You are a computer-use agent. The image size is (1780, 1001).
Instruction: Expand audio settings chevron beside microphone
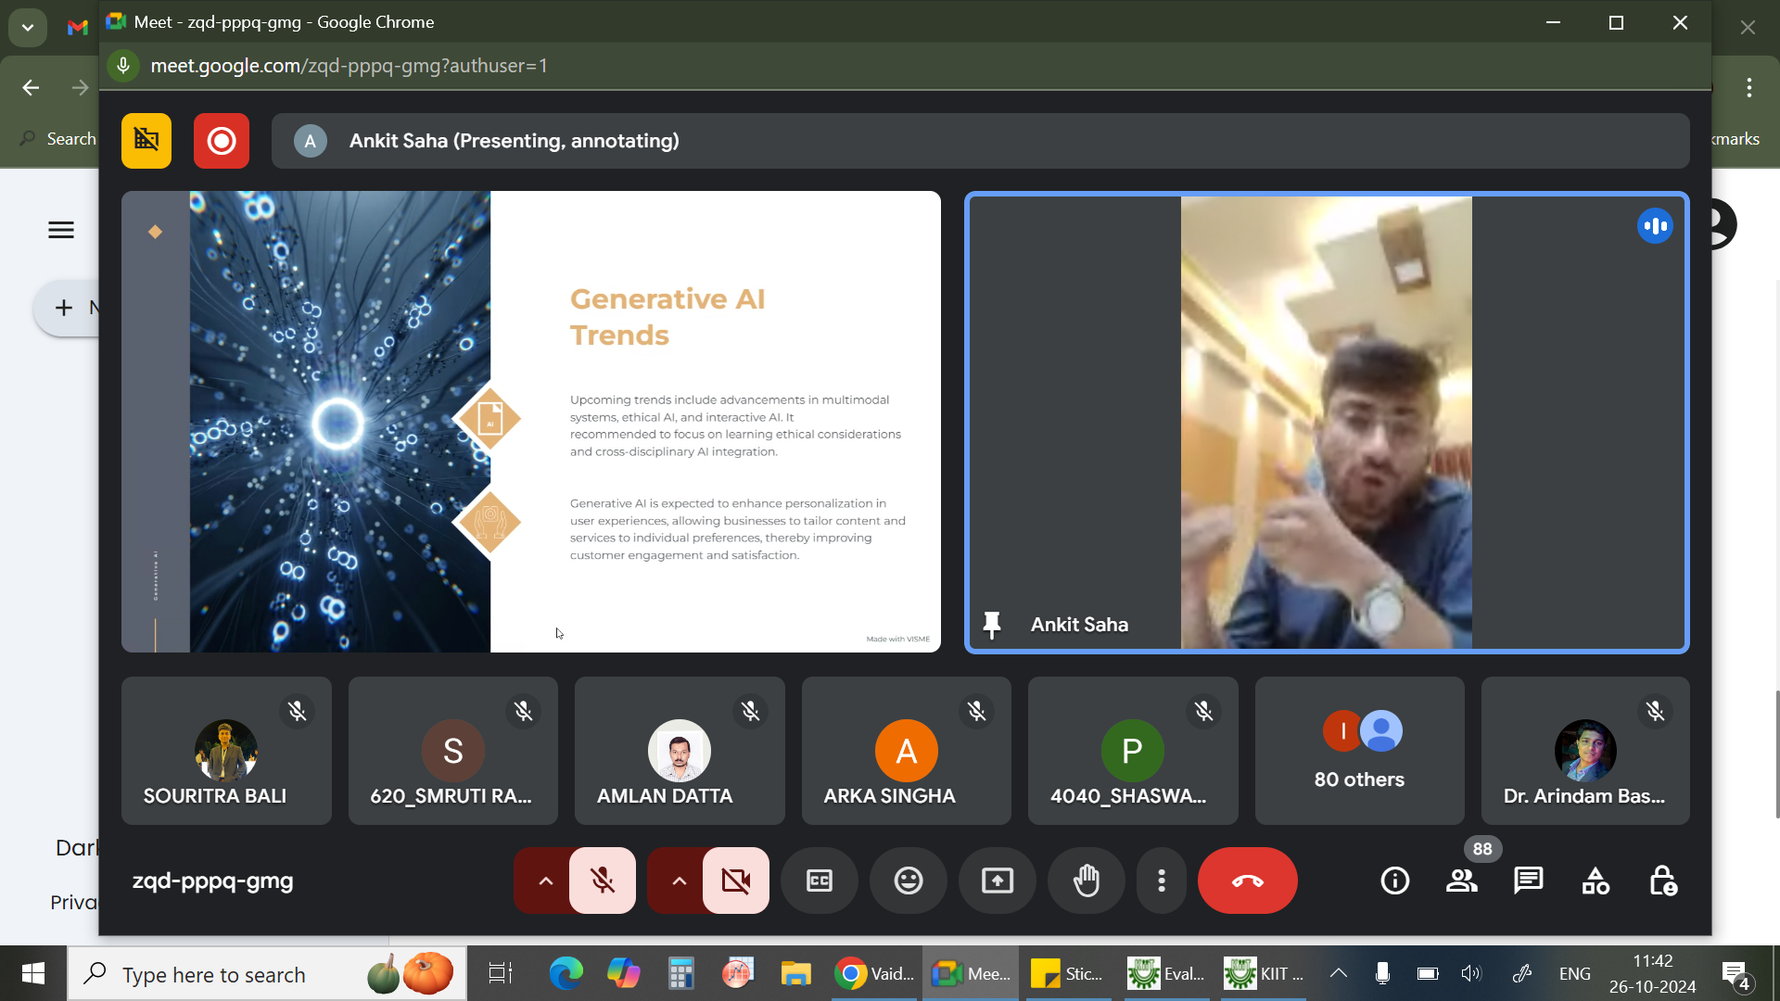click(545, 881)
